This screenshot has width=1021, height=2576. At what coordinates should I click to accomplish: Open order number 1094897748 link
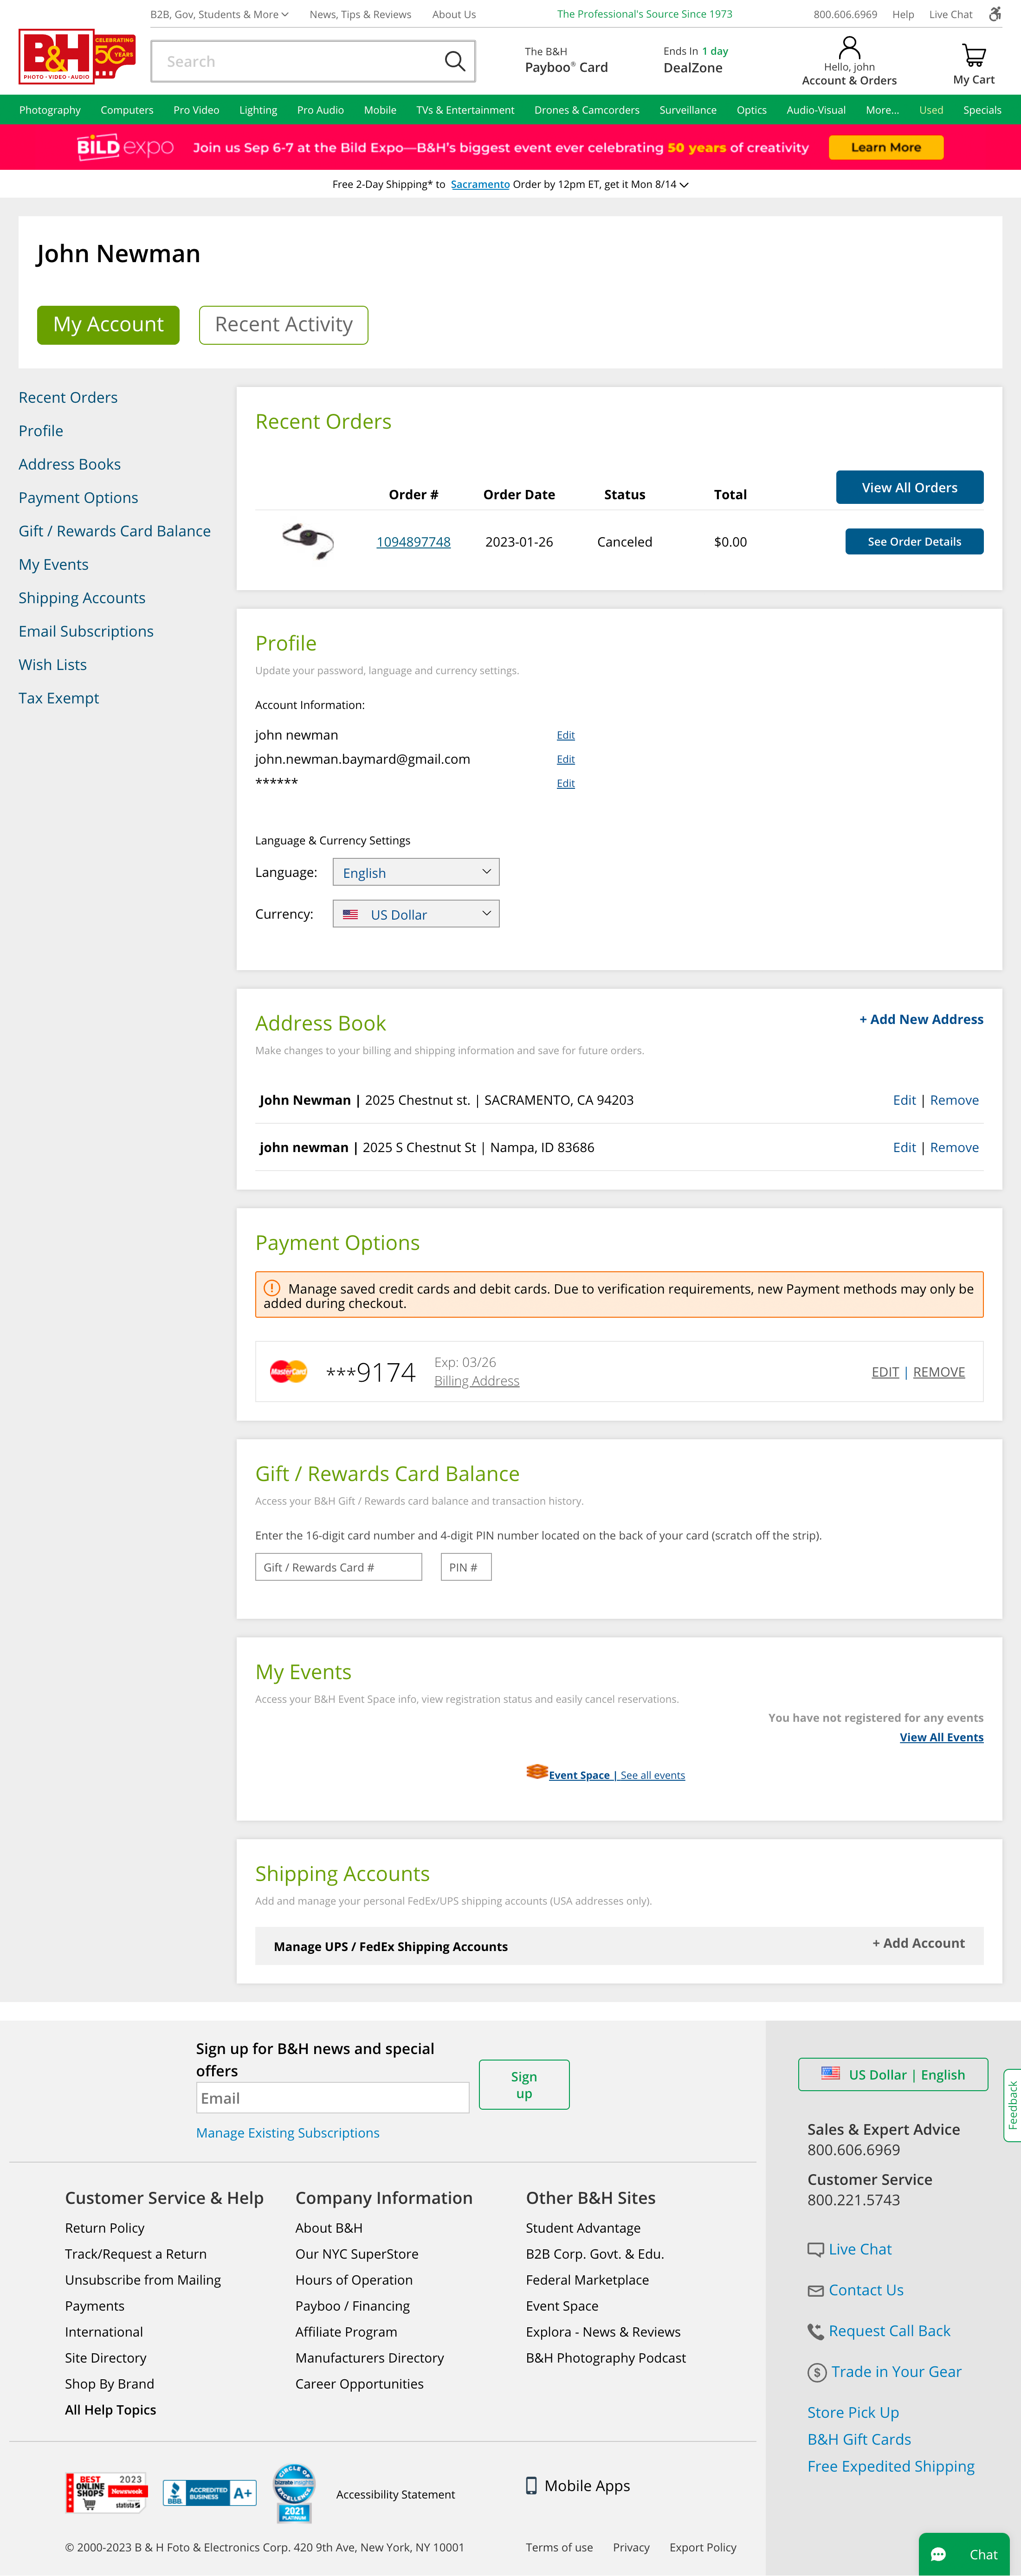[413, 542]
